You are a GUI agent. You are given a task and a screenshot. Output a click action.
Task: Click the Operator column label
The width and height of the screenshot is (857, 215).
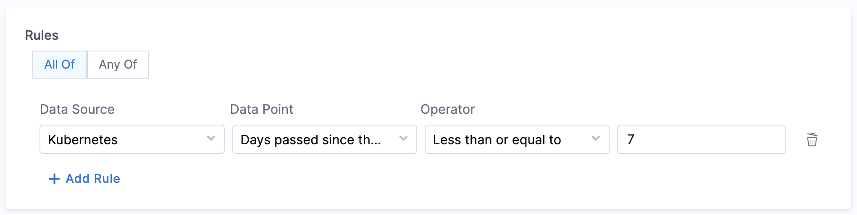coord(447,109)
